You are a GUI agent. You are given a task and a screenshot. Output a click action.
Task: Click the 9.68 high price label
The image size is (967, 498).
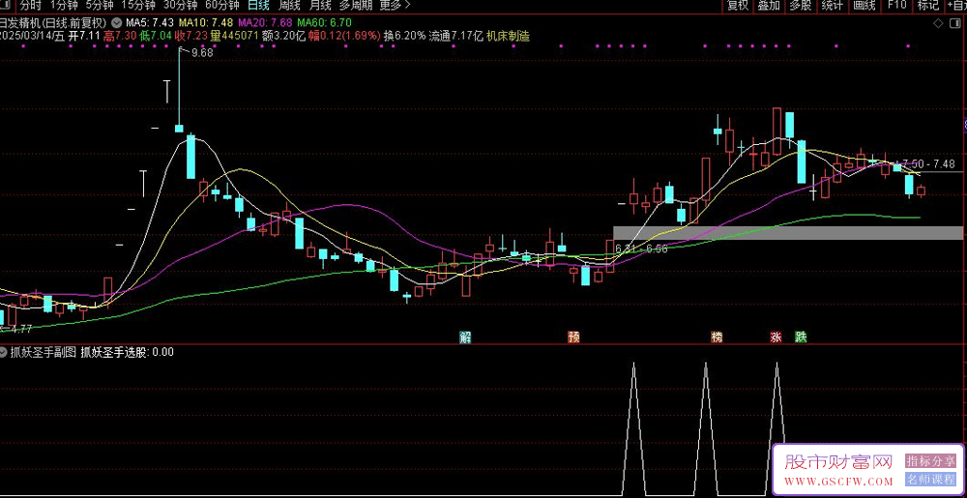tap(202, 53)
